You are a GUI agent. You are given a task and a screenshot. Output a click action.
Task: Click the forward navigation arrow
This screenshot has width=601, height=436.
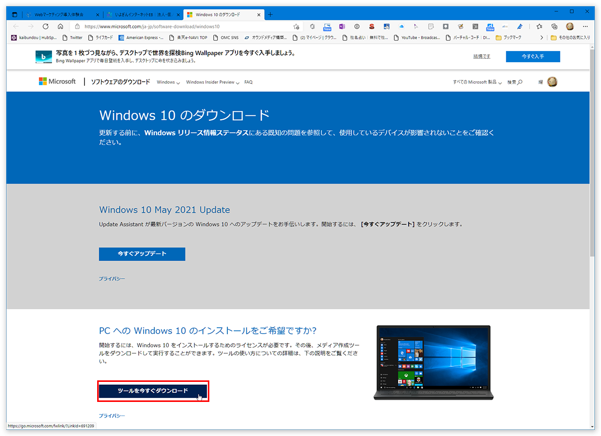point(31,27)
